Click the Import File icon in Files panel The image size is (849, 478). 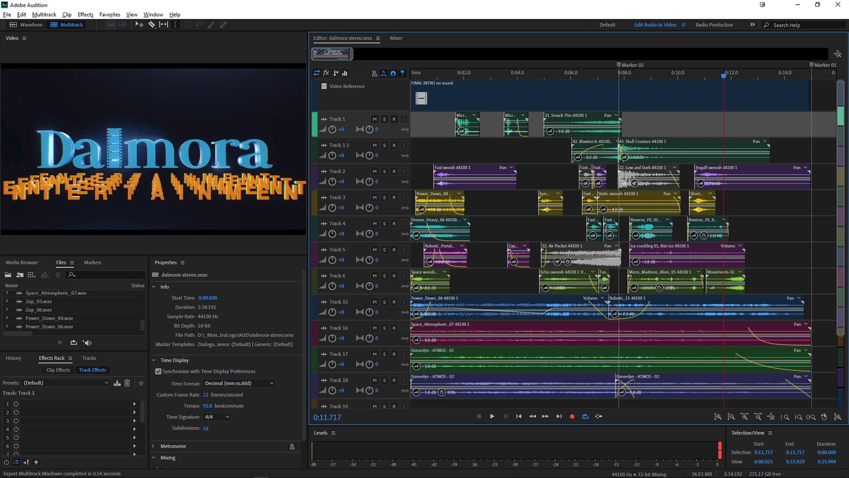pos(20,275)
